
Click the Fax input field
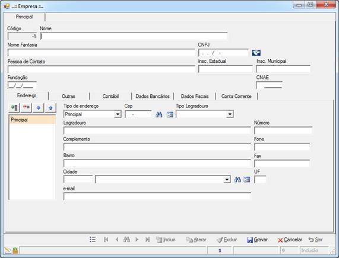click(282, 164)
